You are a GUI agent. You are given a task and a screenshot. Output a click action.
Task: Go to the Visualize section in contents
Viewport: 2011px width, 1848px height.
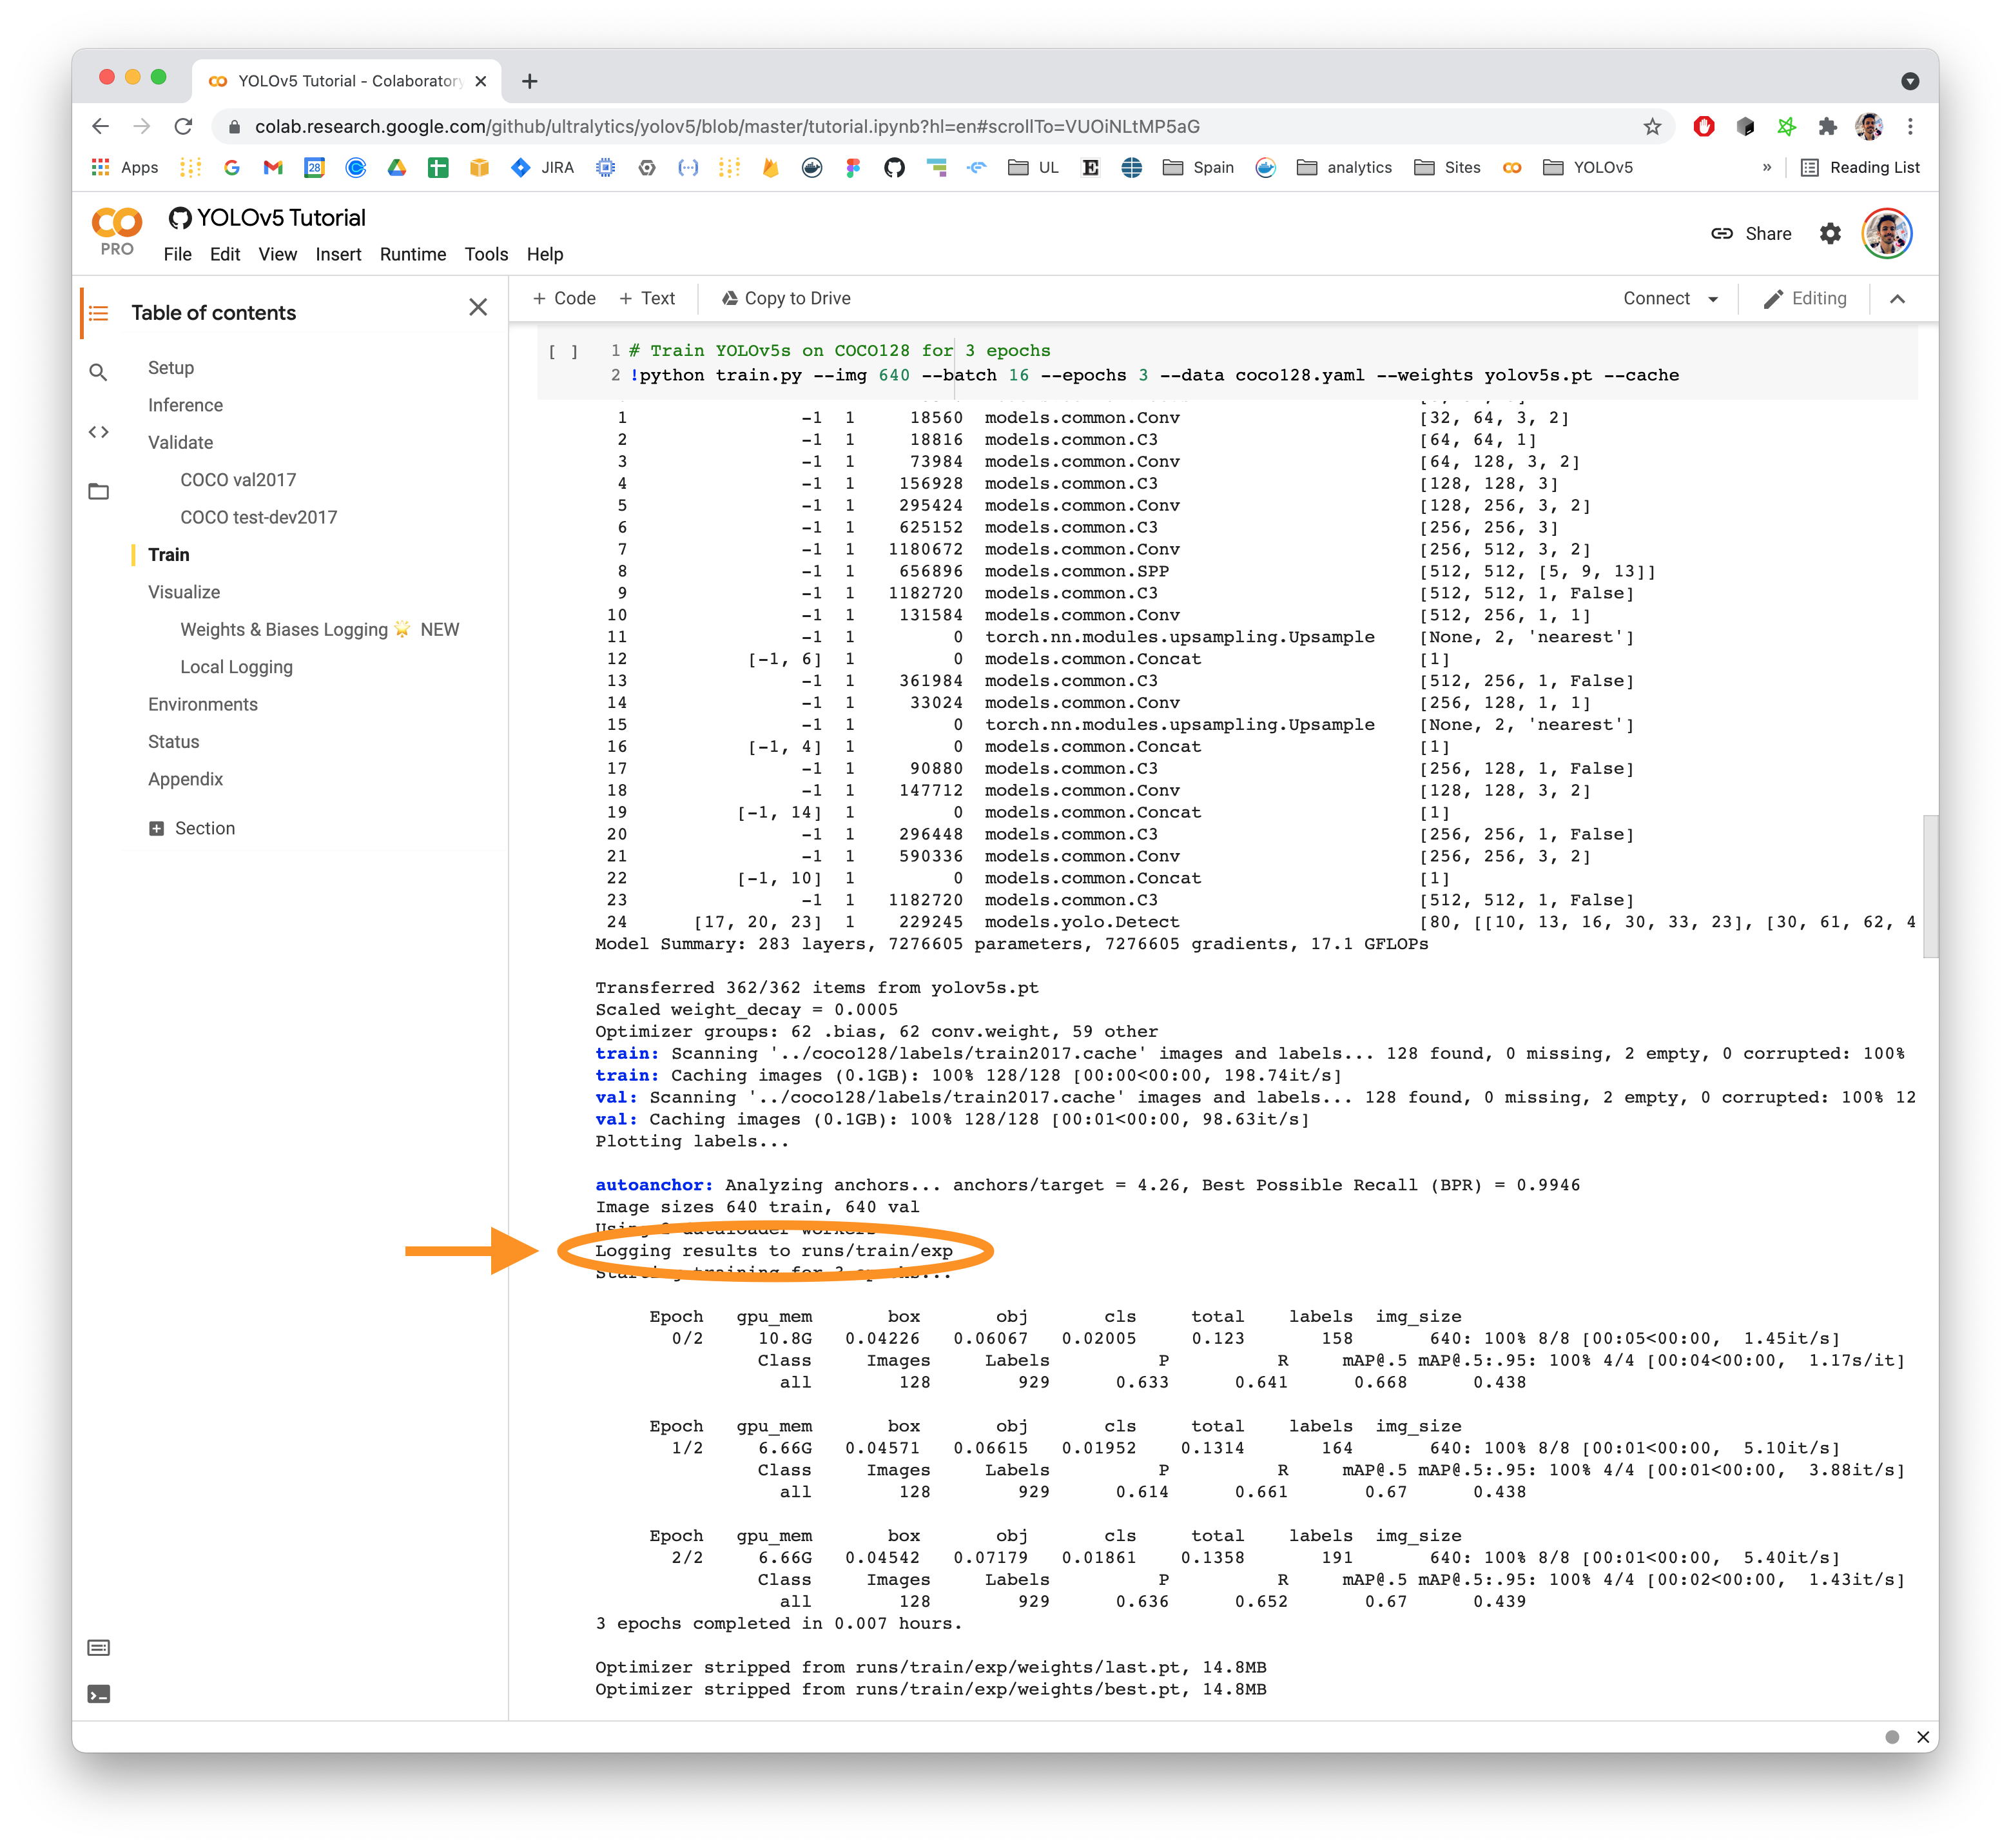(184, 592)
